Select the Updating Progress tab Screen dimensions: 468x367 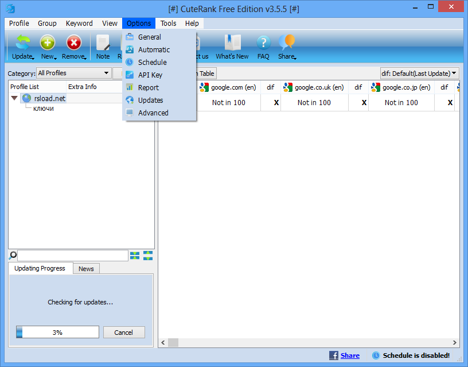click(40, 268)
